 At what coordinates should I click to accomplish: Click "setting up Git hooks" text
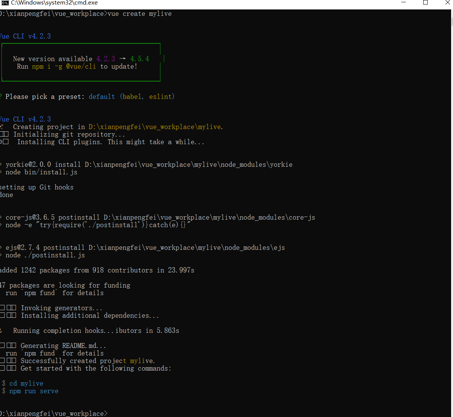(37, 187)
